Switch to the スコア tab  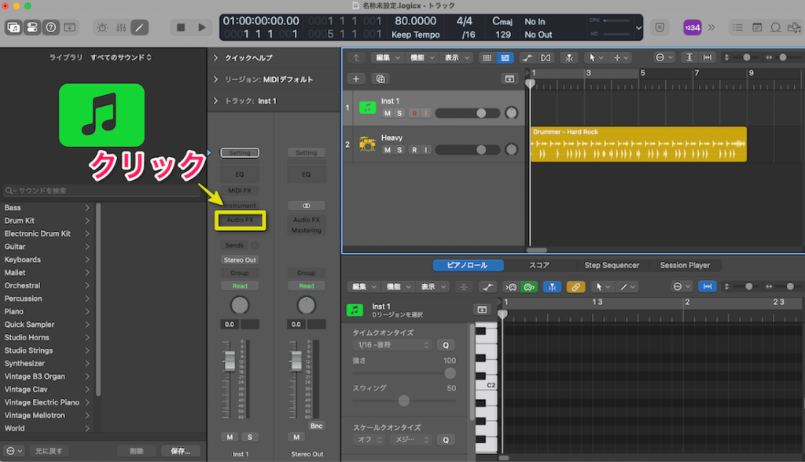[x=539, y=266]
